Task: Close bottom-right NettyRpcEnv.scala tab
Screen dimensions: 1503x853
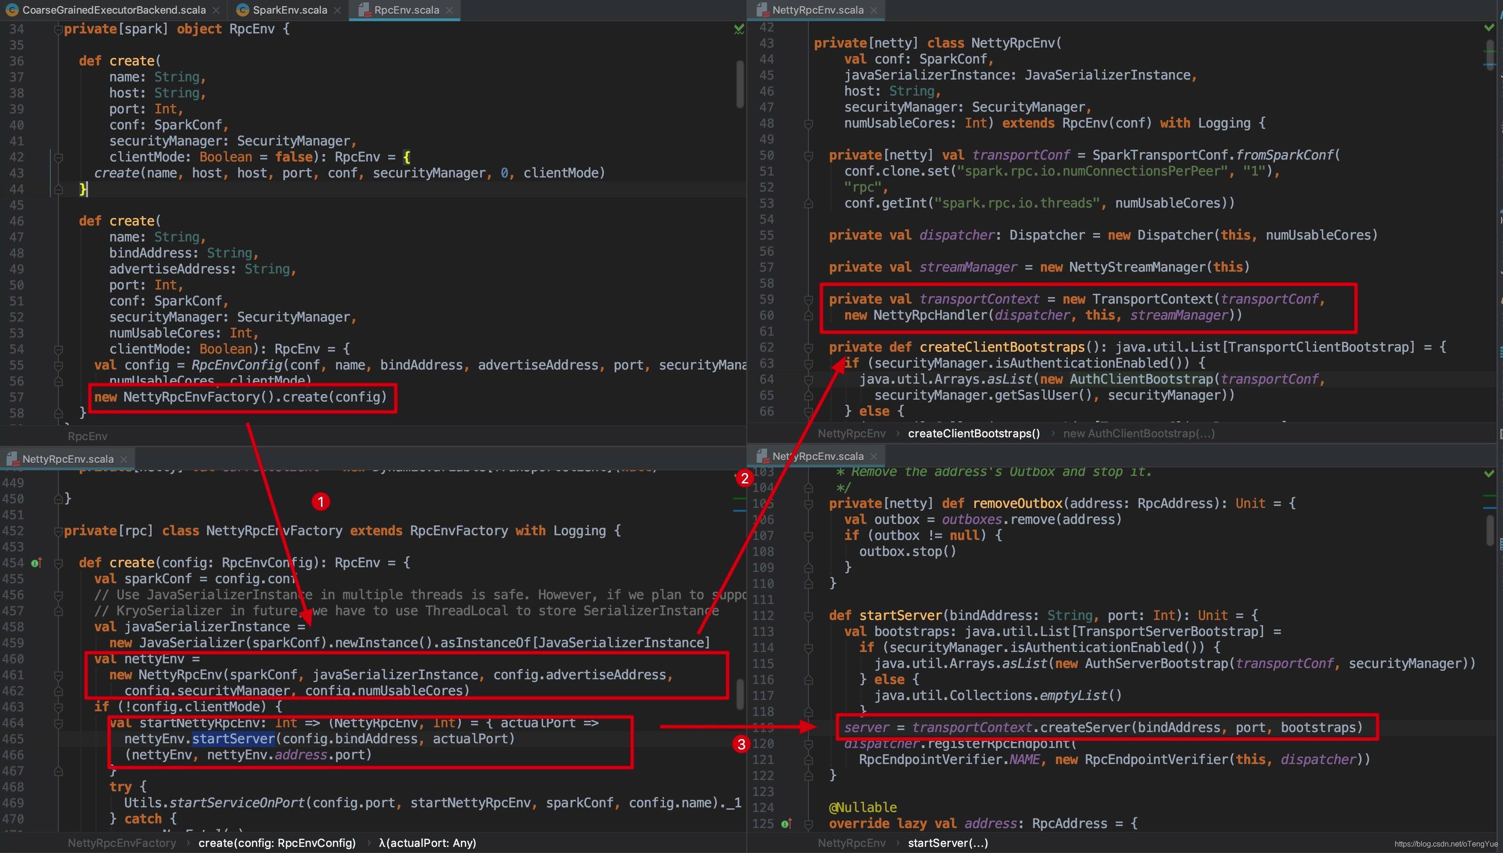Action: [x=873, y=456]
